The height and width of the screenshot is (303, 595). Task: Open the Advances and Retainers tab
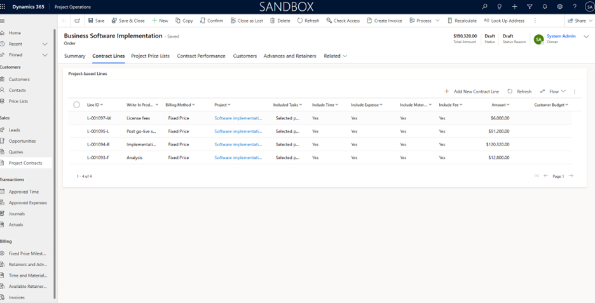click(289, 56)
